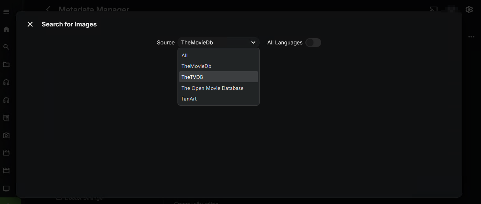481x204 pixels.
Task: Open the camera photos icon in the sidebar
Action: click(x=6, y=135)
